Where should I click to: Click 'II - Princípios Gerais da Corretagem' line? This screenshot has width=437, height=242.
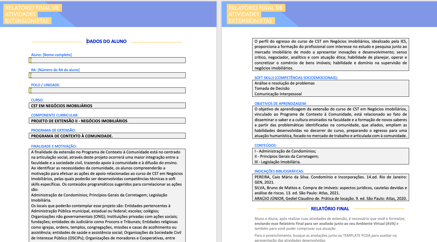tap(287, 157)
